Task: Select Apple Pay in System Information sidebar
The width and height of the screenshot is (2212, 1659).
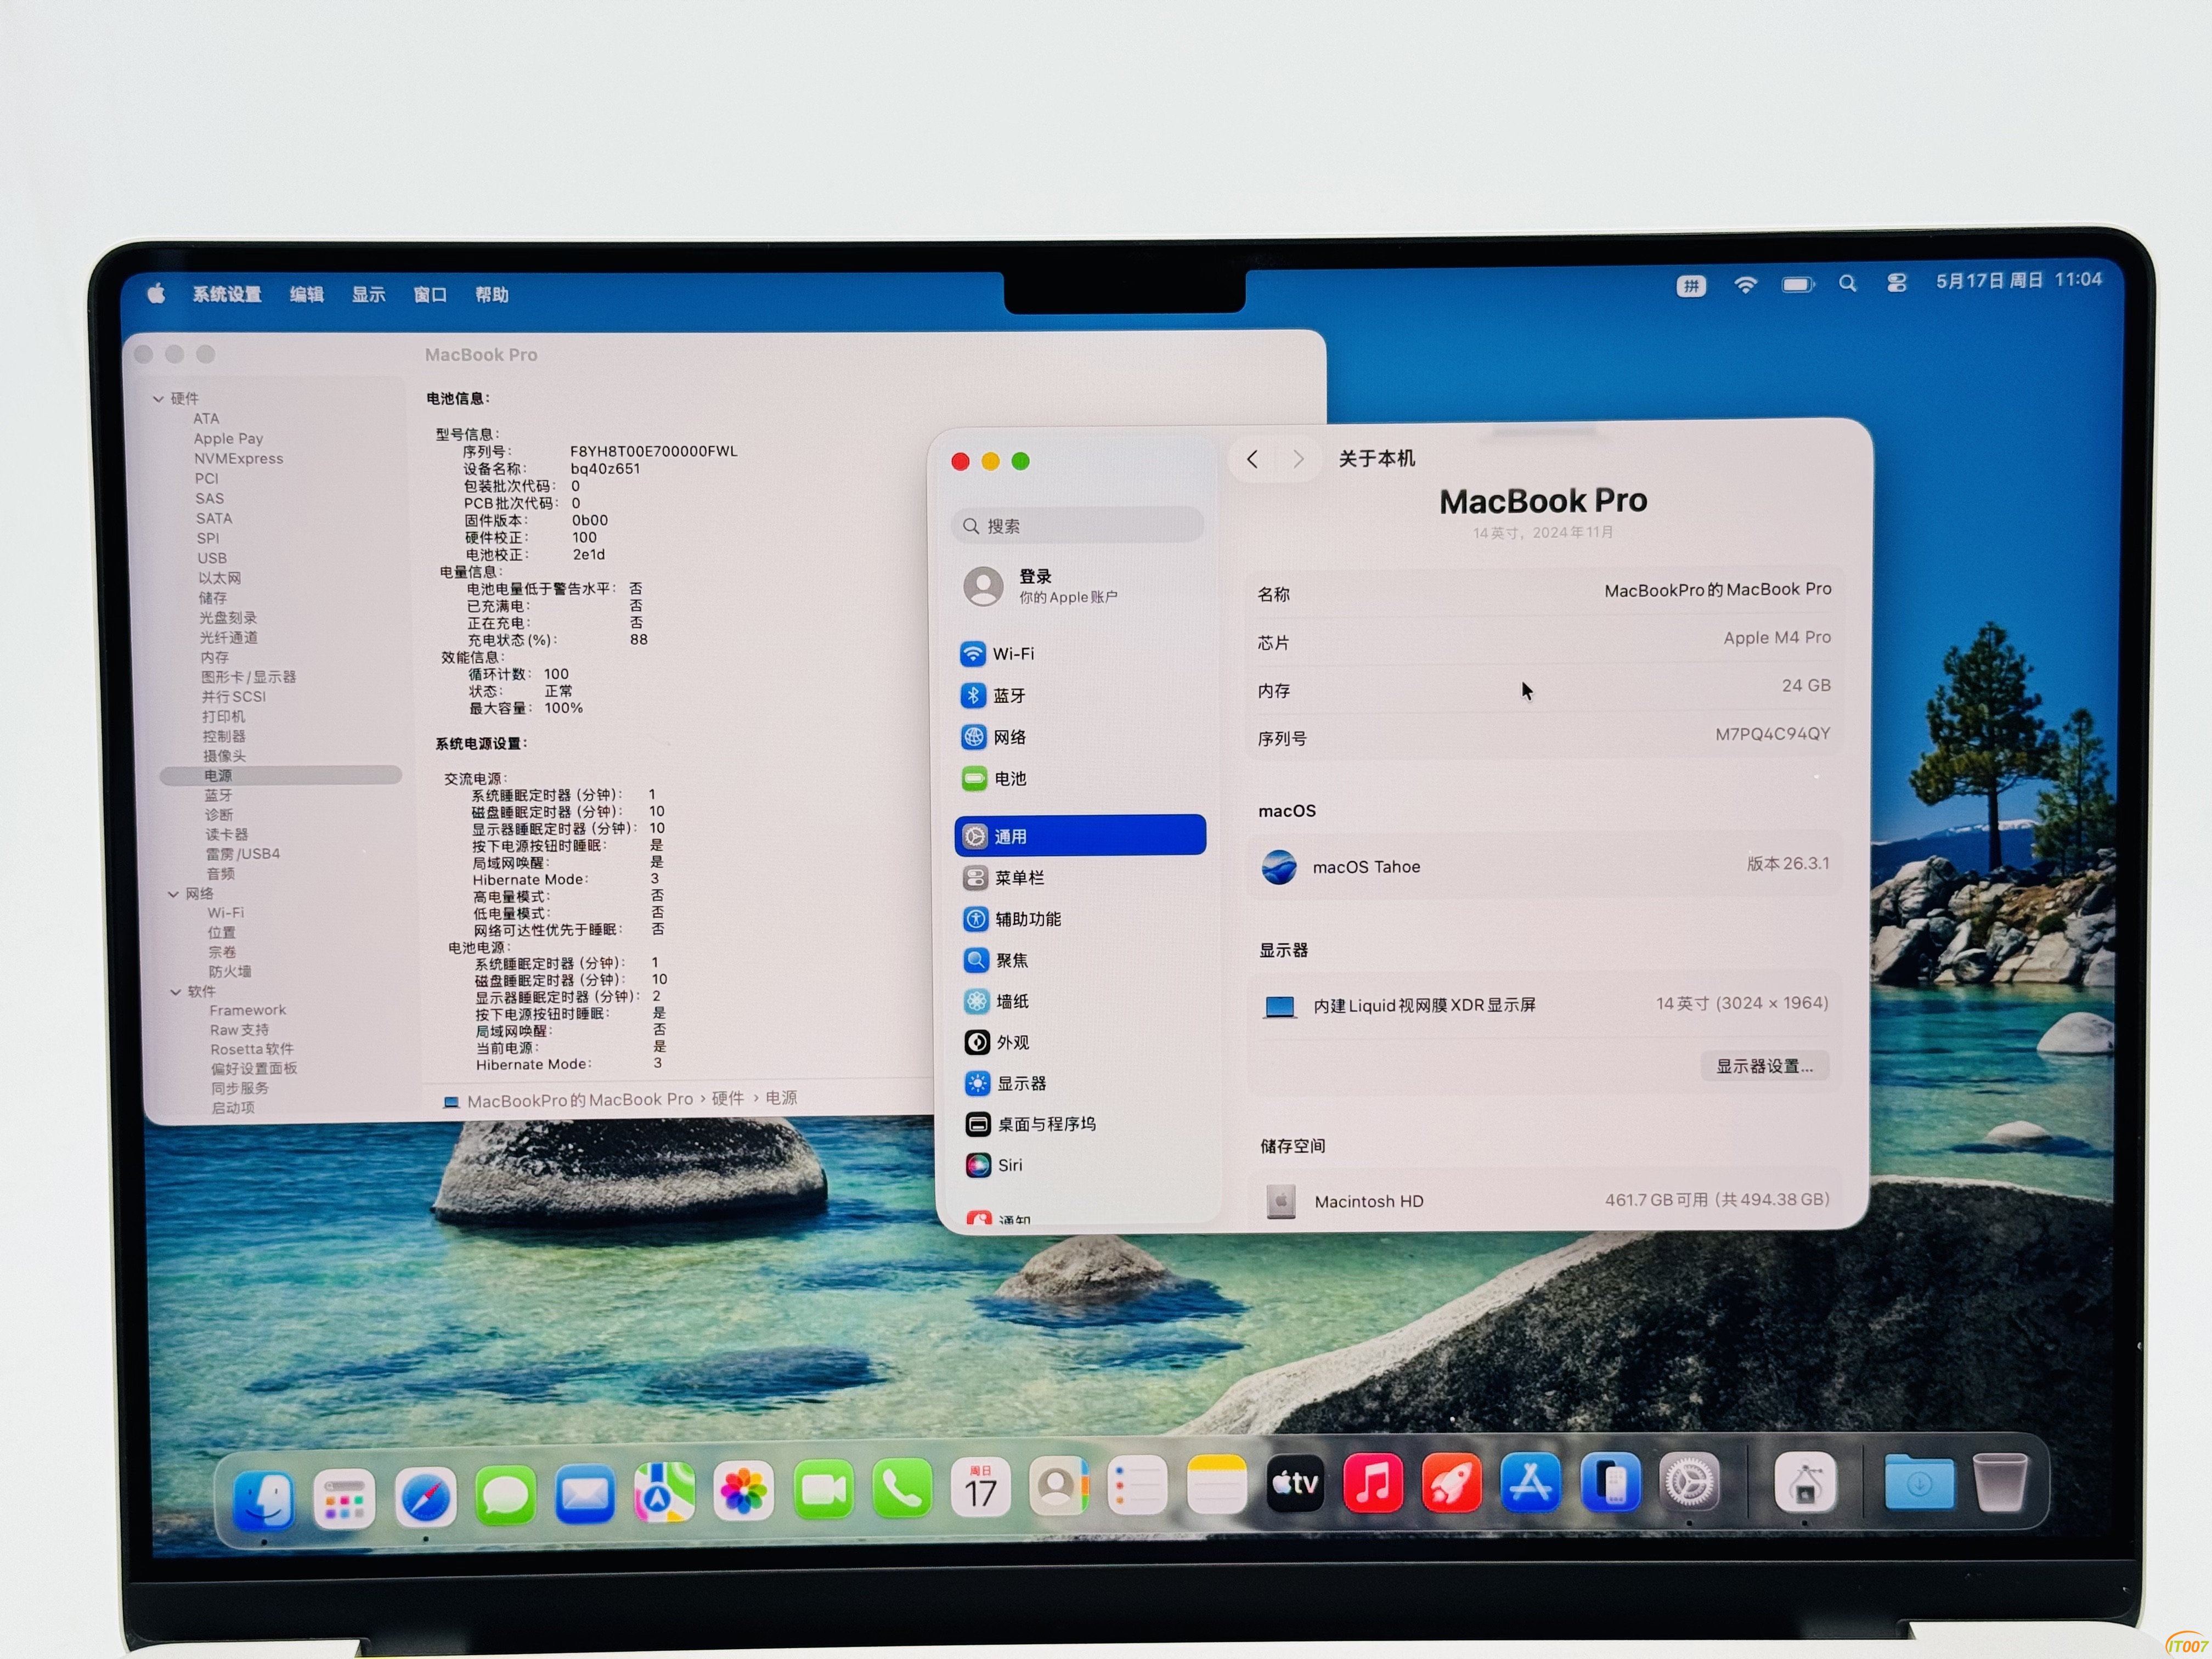Action: click(x=228, y=438)
